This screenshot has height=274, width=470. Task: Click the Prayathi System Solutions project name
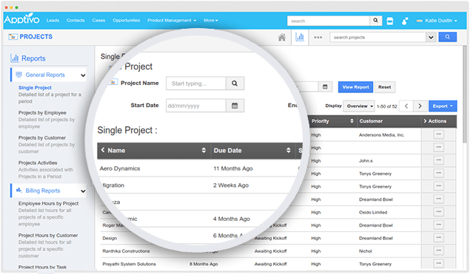[x=129, y=264]
